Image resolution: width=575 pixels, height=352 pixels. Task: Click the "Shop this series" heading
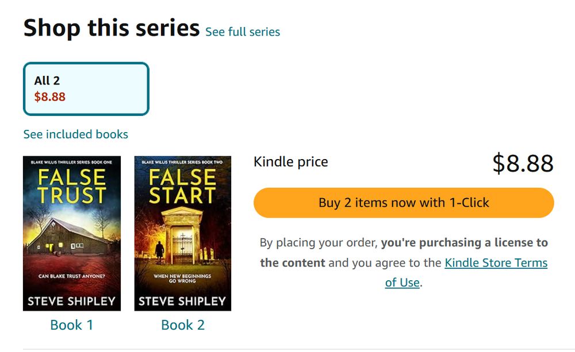(112, 28)
